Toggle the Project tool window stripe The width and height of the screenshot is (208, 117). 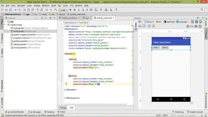click(x=2, y=23)
